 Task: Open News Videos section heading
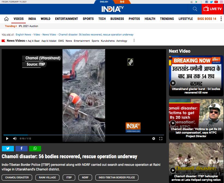click(x=16, y=41)
